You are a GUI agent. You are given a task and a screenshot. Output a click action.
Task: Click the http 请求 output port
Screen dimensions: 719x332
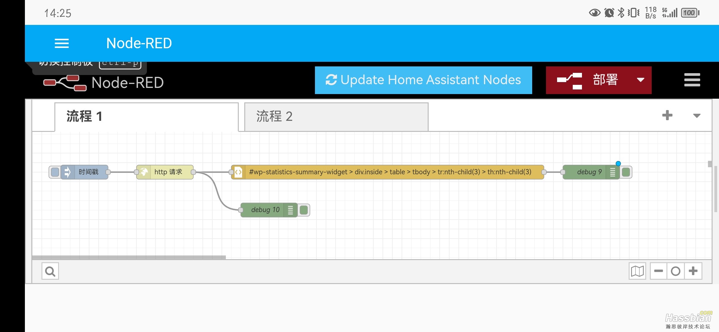(193, 172)
